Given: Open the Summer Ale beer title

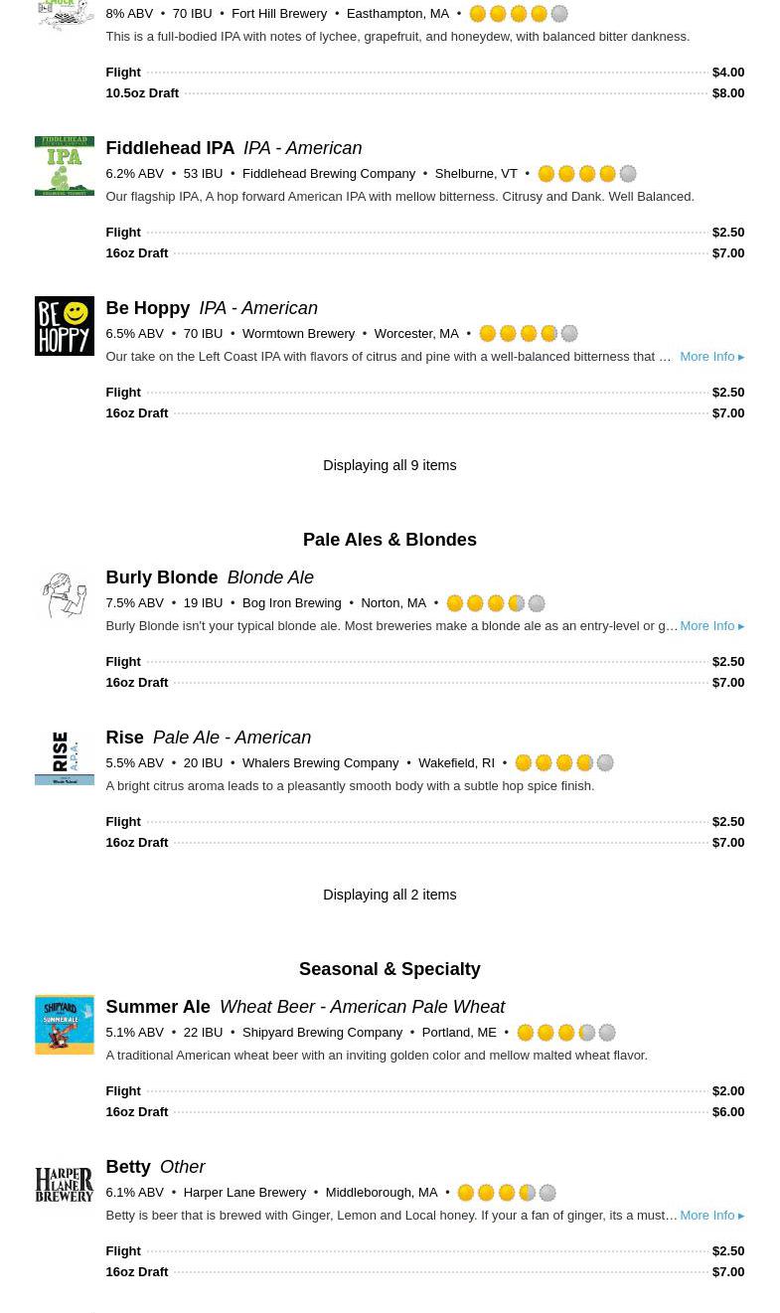Looking at the screenshot, I should (158, 1007).
